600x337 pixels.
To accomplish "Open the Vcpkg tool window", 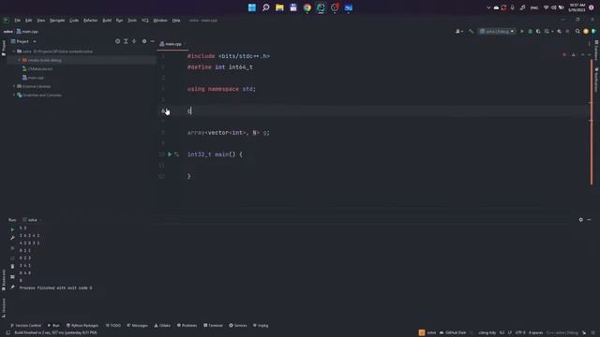I will pos(261,326).
